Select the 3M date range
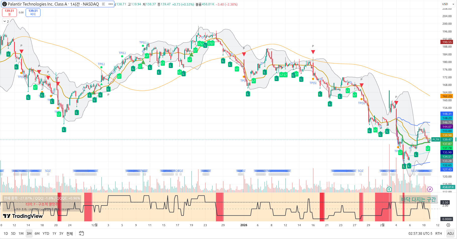The width and height of the screenshot is (457, 239). [29, 233]
